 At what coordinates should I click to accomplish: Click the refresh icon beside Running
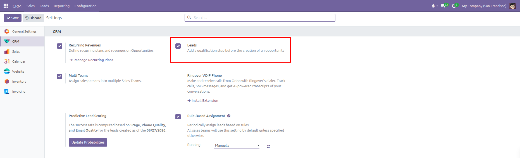(268, 146)
